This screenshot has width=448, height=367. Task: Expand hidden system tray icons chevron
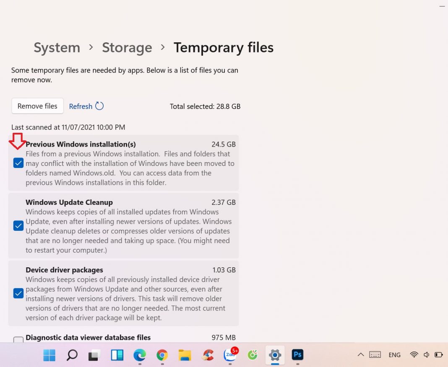[360, 355]
